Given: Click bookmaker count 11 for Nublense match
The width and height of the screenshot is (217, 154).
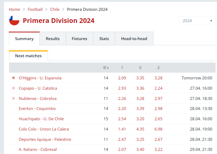Looking at the screenshot, I should click(x=106, y=98).
